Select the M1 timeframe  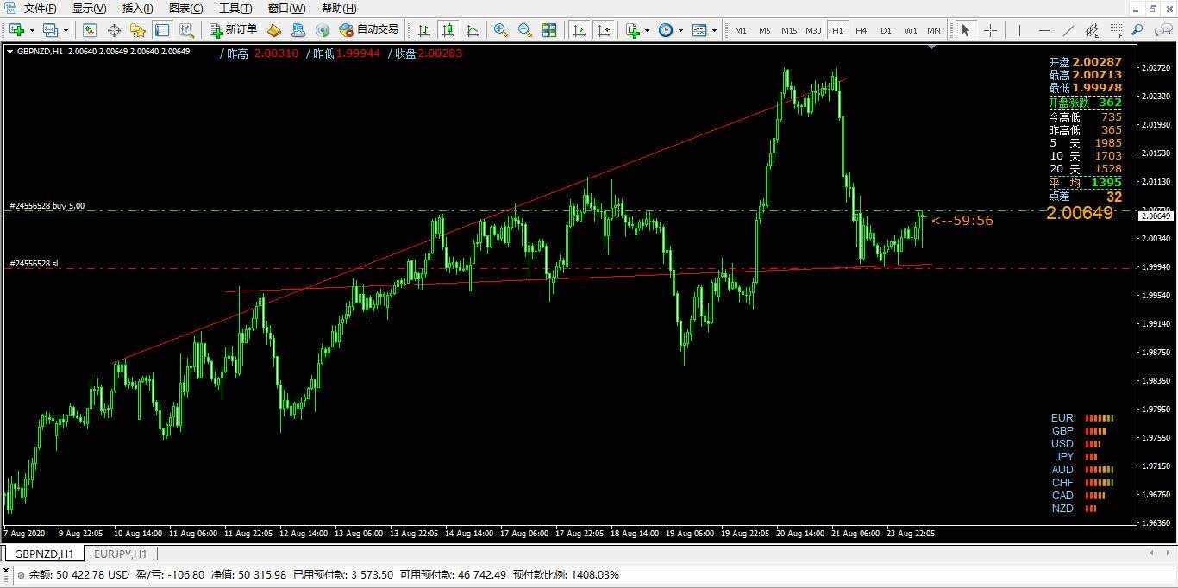pyautogui.click(x=741, y=30)
